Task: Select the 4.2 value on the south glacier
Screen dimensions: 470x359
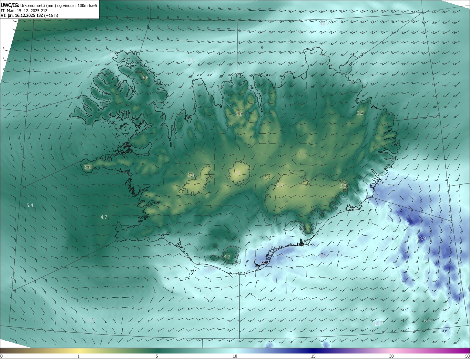Action: coord(227,257)
